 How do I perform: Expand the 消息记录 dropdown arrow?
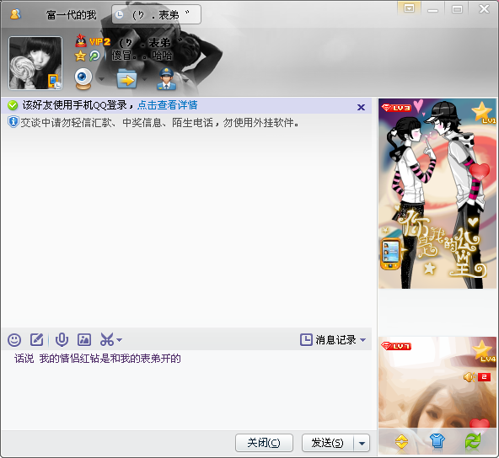pos(362,340)
